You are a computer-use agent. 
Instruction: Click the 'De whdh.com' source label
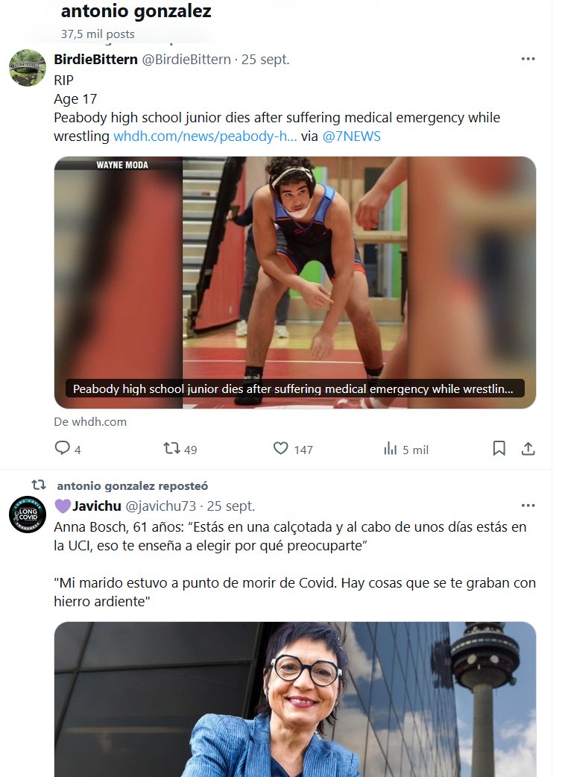90,422
